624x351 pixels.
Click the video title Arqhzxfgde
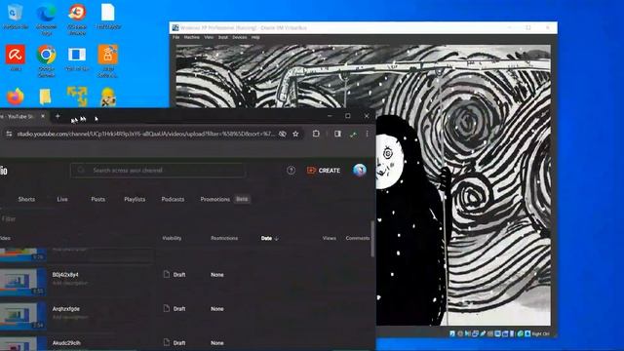[66, 309]
